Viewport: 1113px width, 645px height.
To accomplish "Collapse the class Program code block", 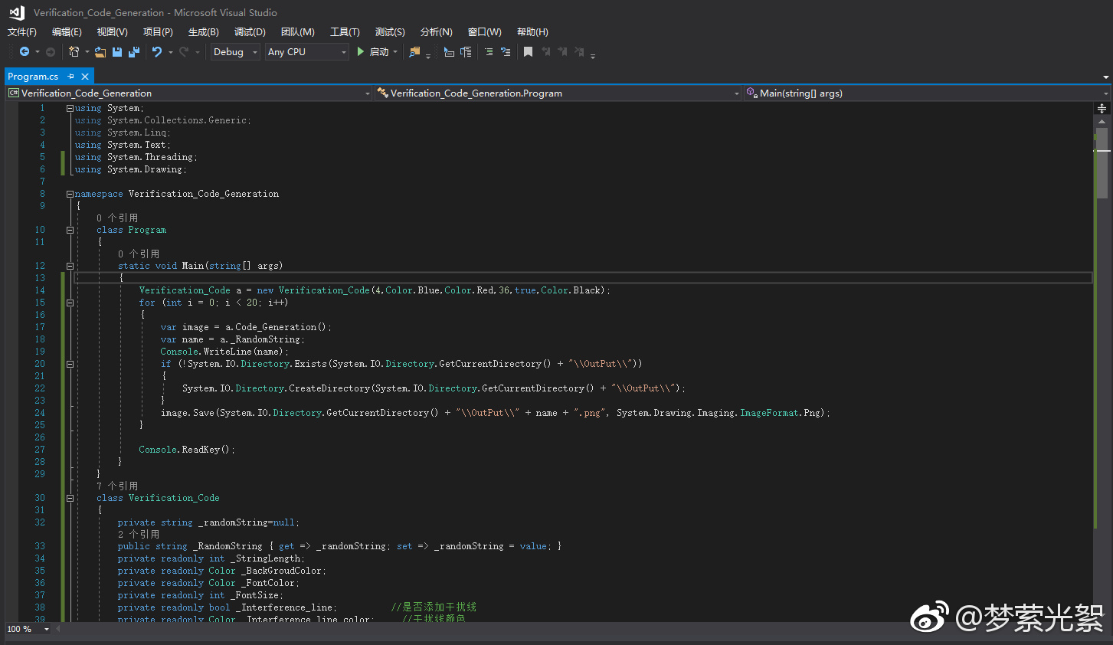I will (x=70, y=230).
